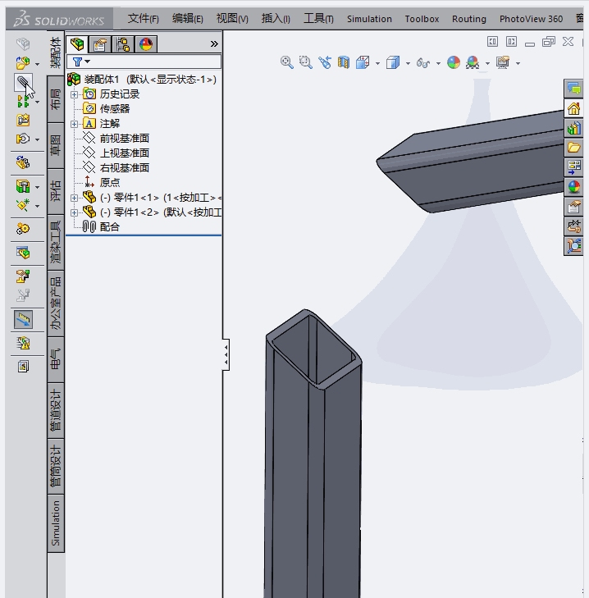Open the valve-and-pipe task pane tab

(x=573, y=226)
